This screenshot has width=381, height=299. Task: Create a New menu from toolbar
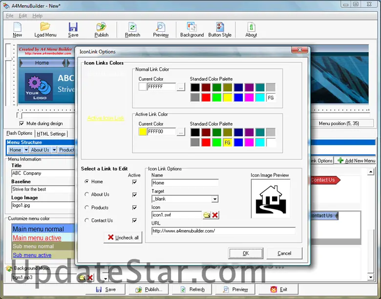(17, 30)
